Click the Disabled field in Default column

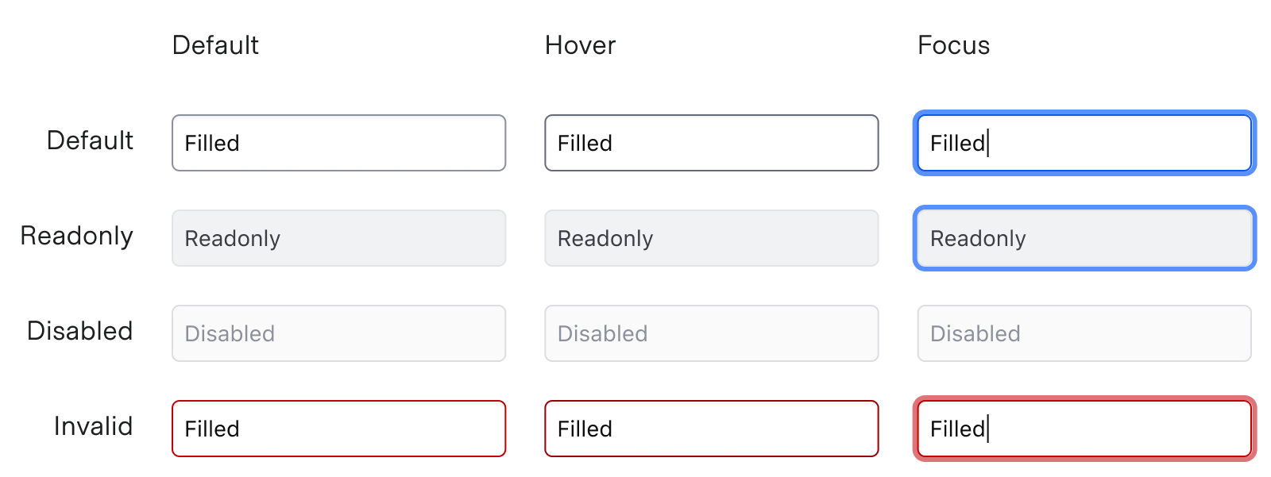point(338,333)
